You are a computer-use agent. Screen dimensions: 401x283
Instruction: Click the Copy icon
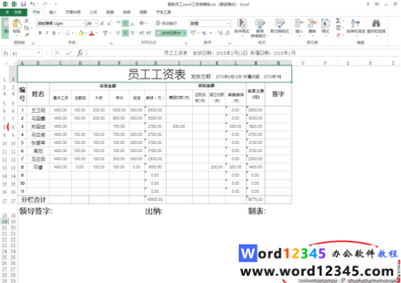27,28
